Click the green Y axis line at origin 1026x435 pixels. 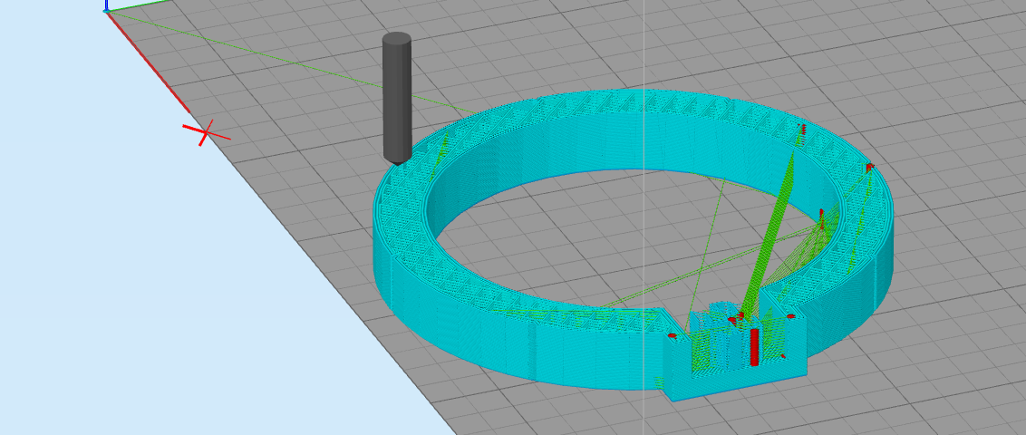tap(139, 5)
